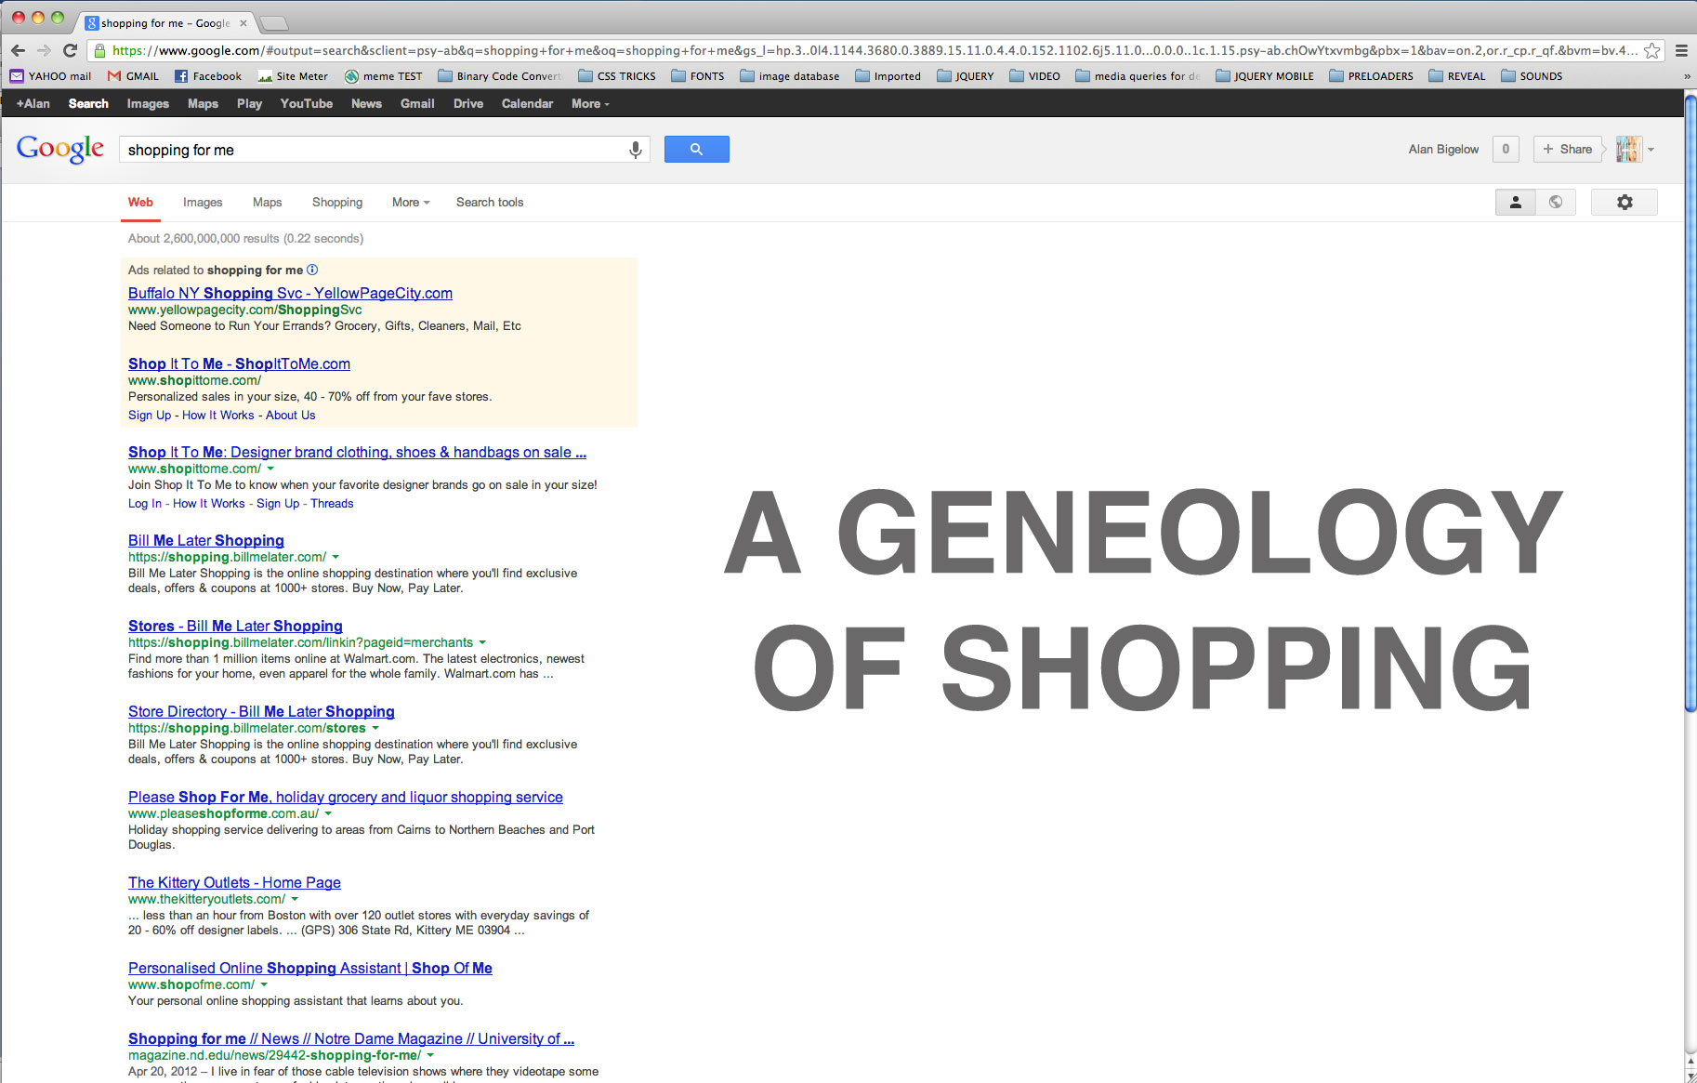Open the Chrome hamburger menu icon

point(1681,51)
